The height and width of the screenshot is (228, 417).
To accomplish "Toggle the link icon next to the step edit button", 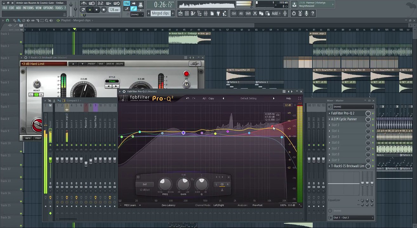I will click(x=134, y=9).
